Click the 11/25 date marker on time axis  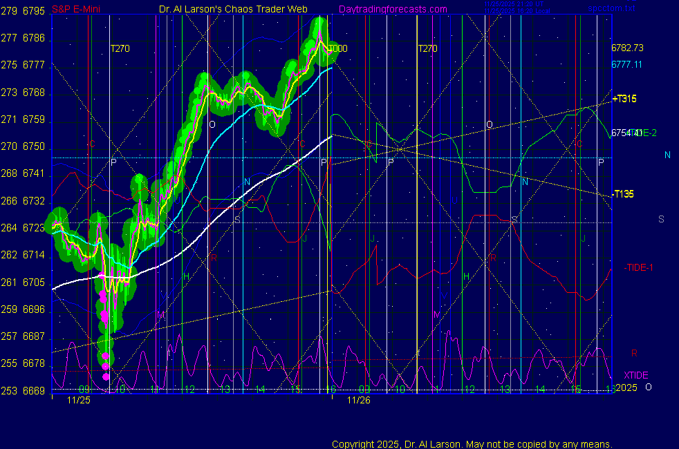click(79, 400)
